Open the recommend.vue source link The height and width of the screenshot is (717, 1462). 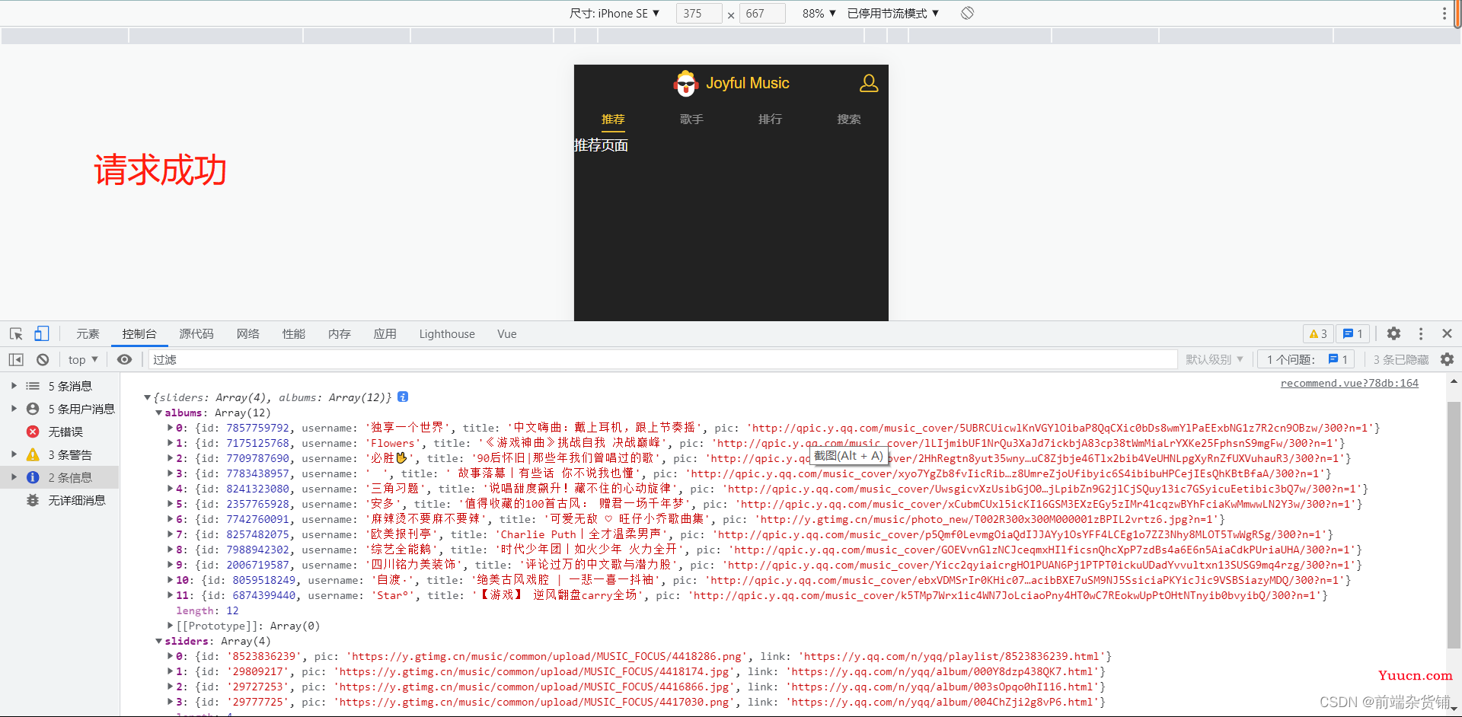point(1349,384)
